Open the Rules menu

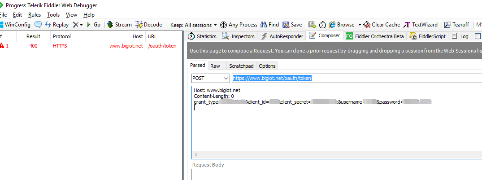pos(35,15)
